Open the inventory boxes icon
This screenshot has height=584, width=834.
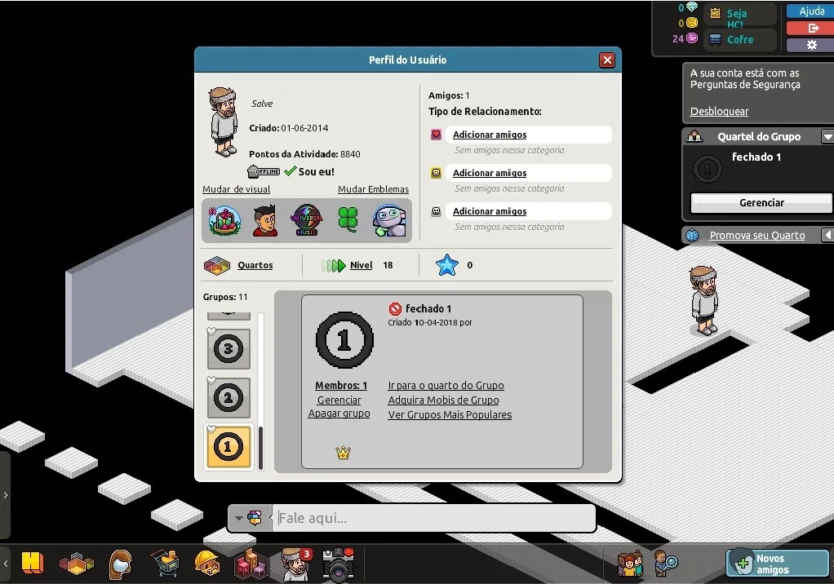(x=251, y=564)
